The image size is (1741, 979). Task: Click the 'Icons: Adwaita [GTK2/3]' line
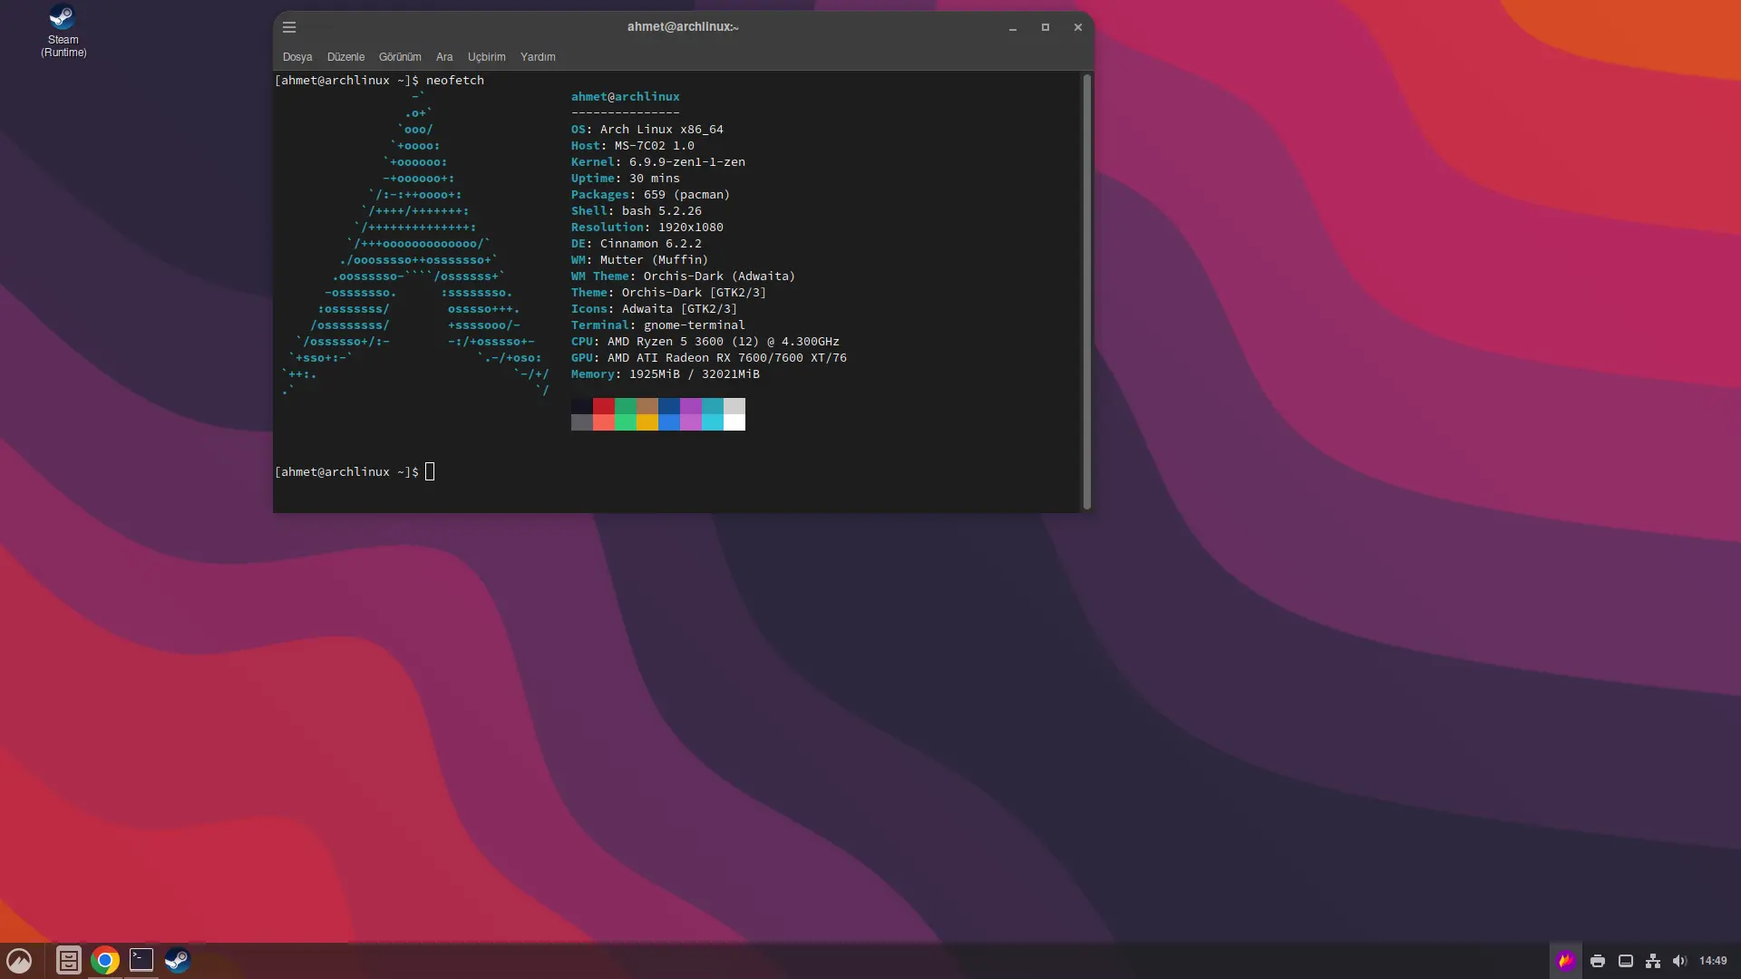pyautogui.click(x=654, y=309)
